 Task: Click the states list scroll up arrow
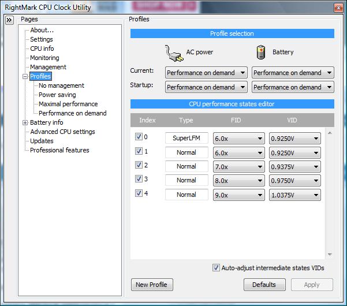coord(330,133)
